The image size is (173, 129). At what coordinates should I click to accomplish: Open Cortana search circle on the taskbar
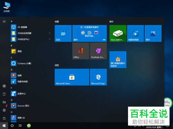(12, 126)
